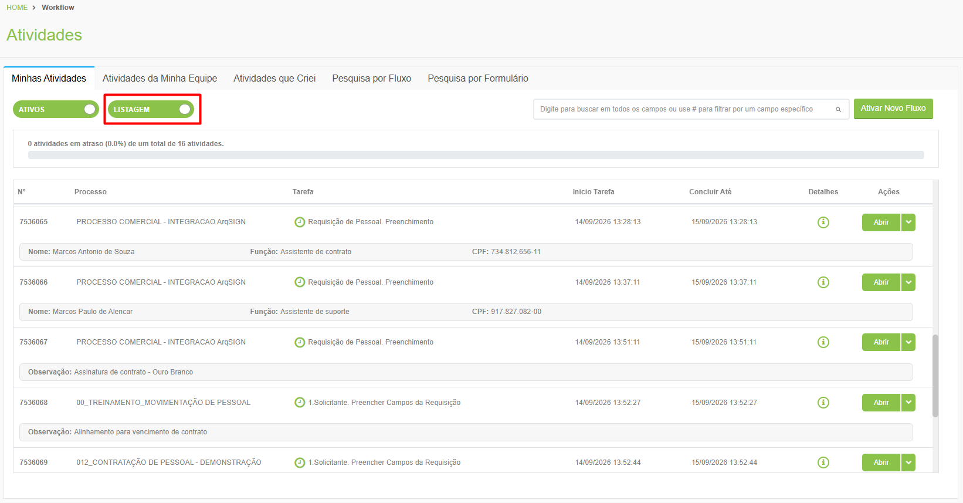963x503 pixels.
Task: Expand actions dropdown for activity 7536067
Action: pyautogui.click(x=908, y=342)
